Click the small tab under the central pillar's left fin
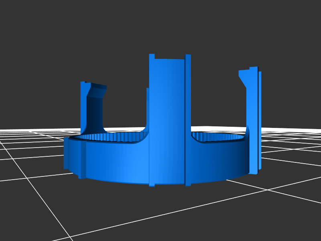 tap(152, 185)
